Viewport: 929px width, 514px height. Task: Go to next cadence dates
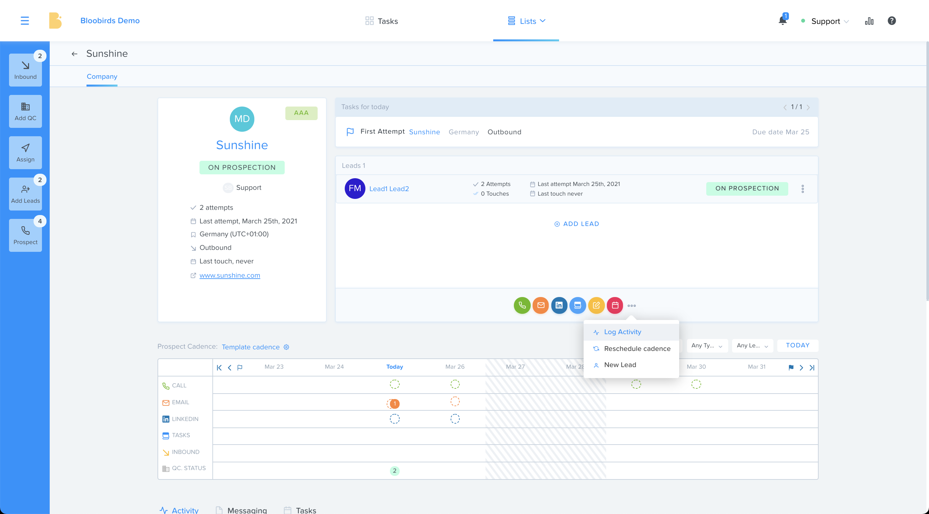click(x=801, y=367)
